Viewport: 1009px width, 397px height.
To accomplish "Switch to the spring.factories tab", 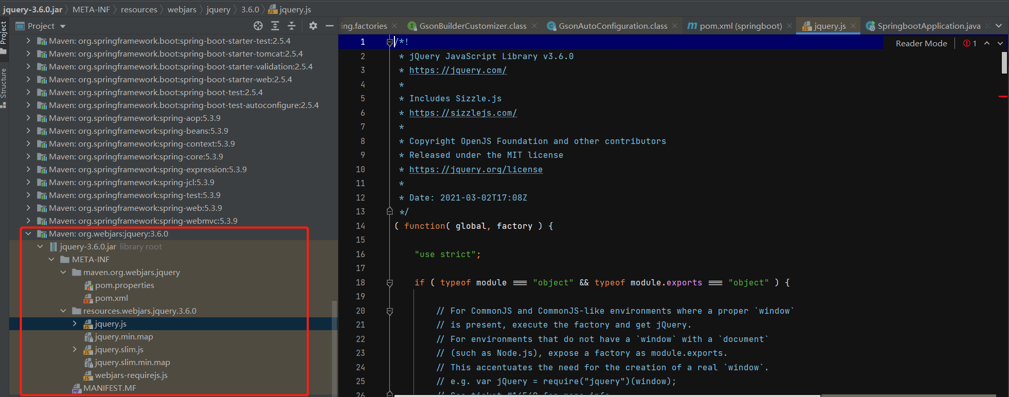I will tap(364, 26).
